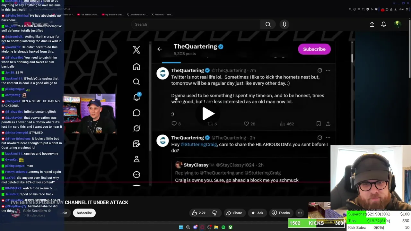Viewport: 411px width, 231px height.
Task: Bookmark the 7m tweet
Action: click(319, 124)
